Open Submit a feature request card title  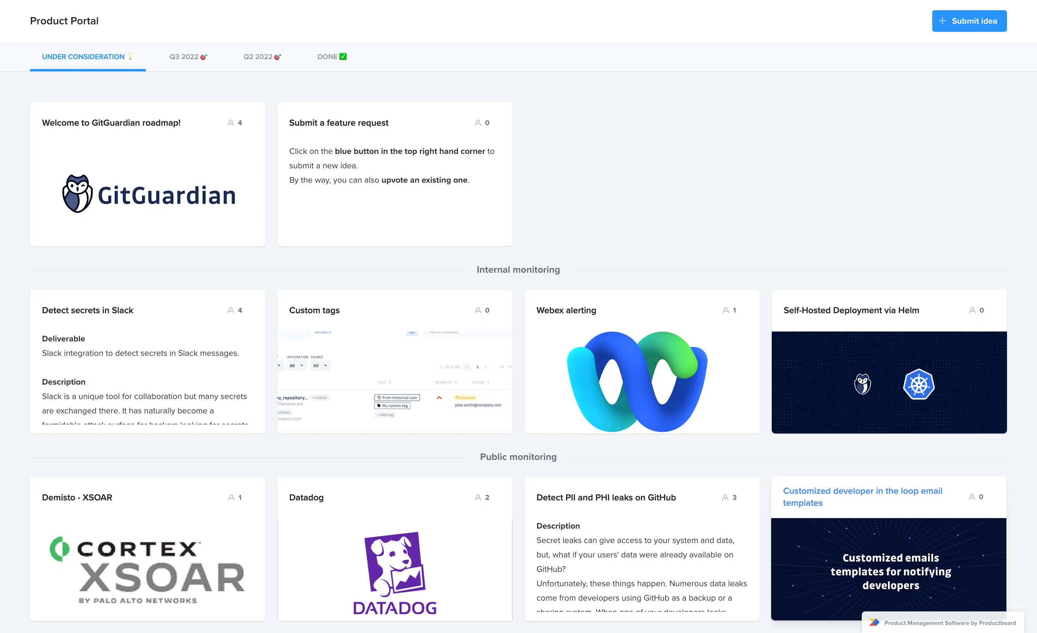pos(339,123)
